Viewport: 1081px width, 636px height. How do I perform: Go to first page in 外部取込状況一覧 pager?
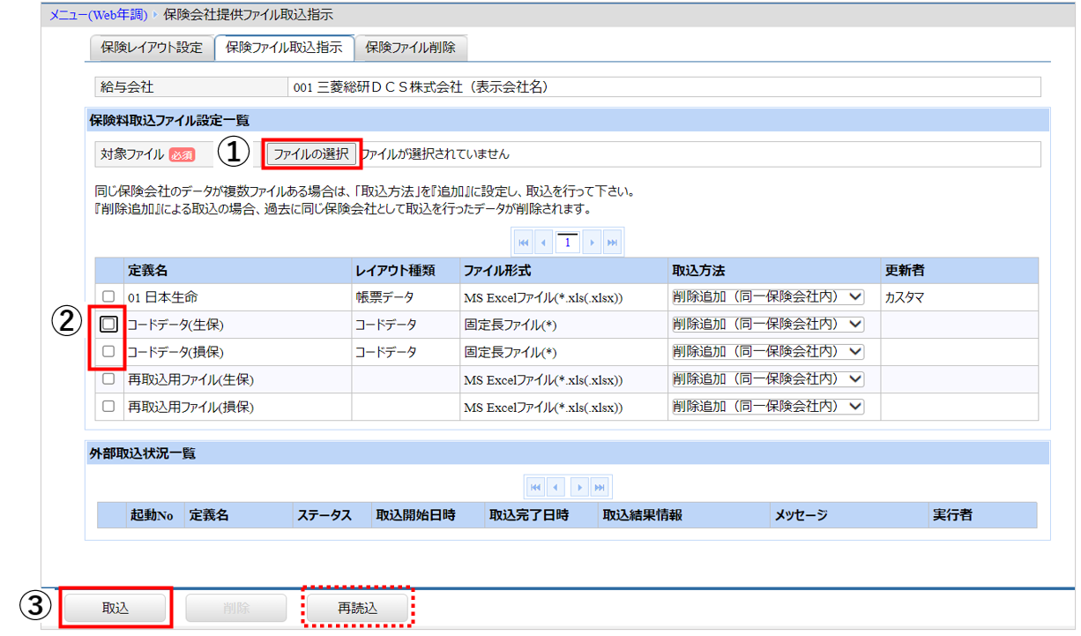tap(535, 487)
